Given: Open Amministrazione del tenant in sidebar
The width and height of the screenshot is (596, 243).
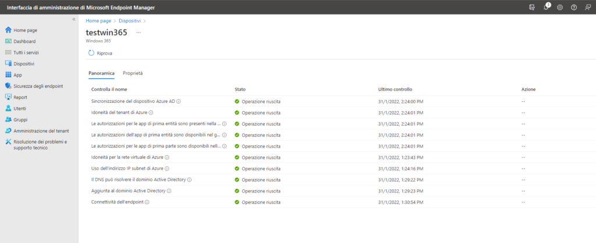Looking at the screenshot, I should [41, 131].
